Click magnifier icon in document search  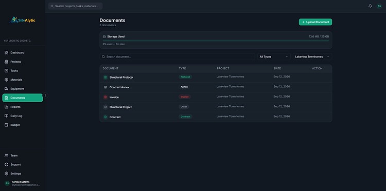[x=103, y=56]
